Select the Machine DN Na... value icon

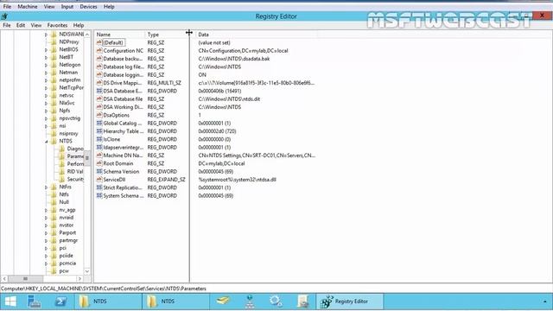(99, 155)
